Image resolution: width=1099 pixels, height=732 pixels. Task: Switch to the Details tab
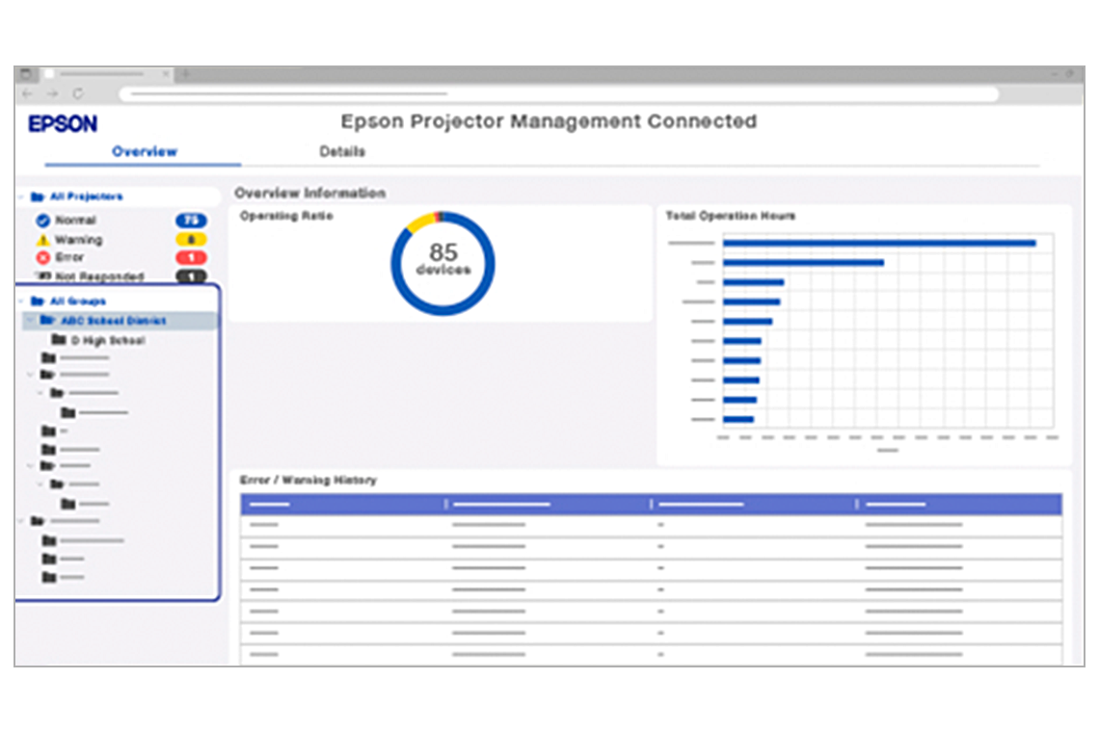342,151
